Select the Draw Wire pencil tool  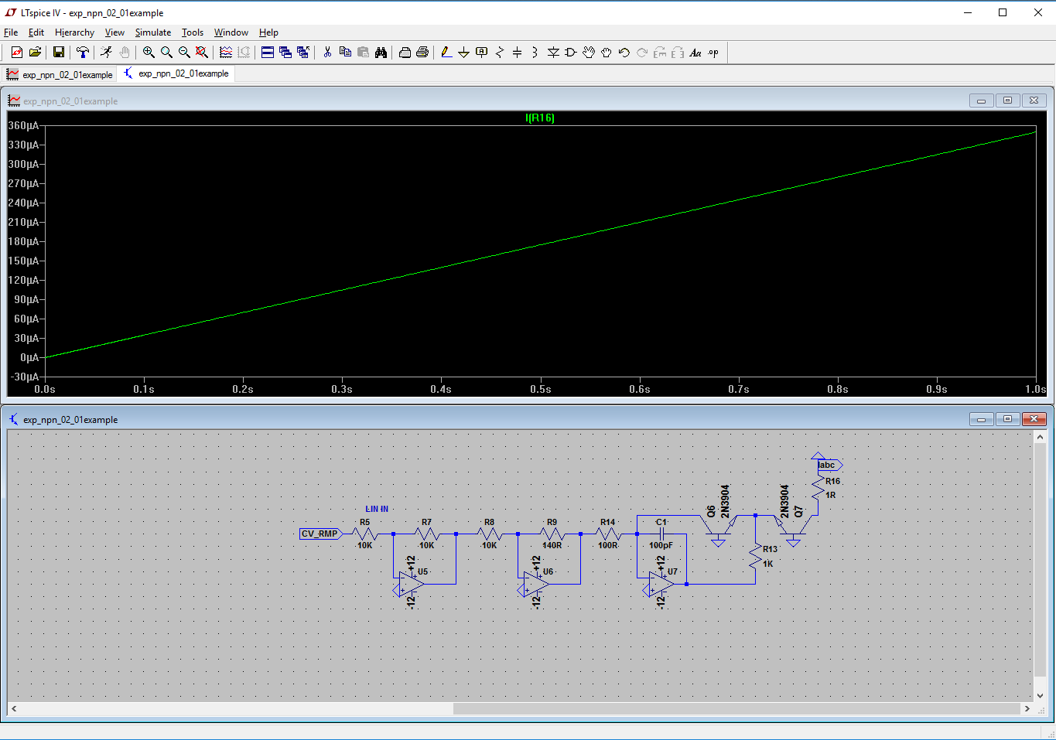(x=446, y=53)
